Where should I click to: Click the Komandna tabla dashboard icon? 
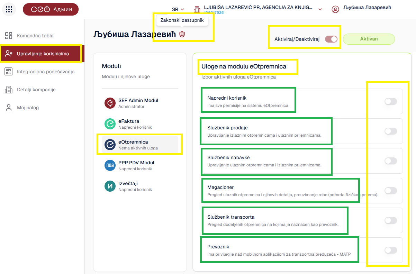point(9,36)
